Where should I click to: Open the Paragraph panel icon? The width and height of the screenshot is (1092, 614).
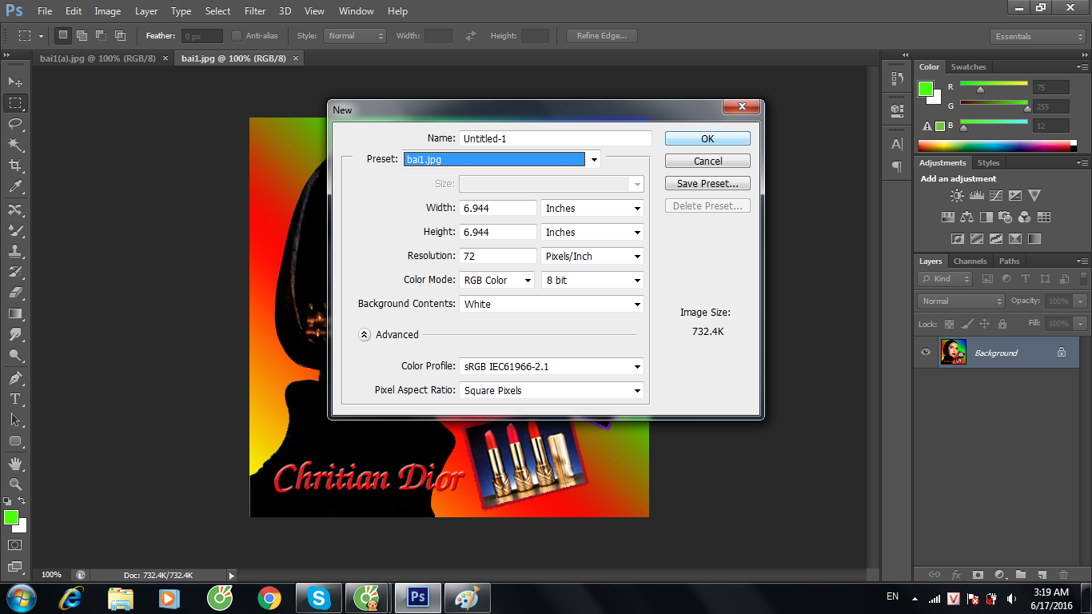pyautogui.click(x=897, y=166)
